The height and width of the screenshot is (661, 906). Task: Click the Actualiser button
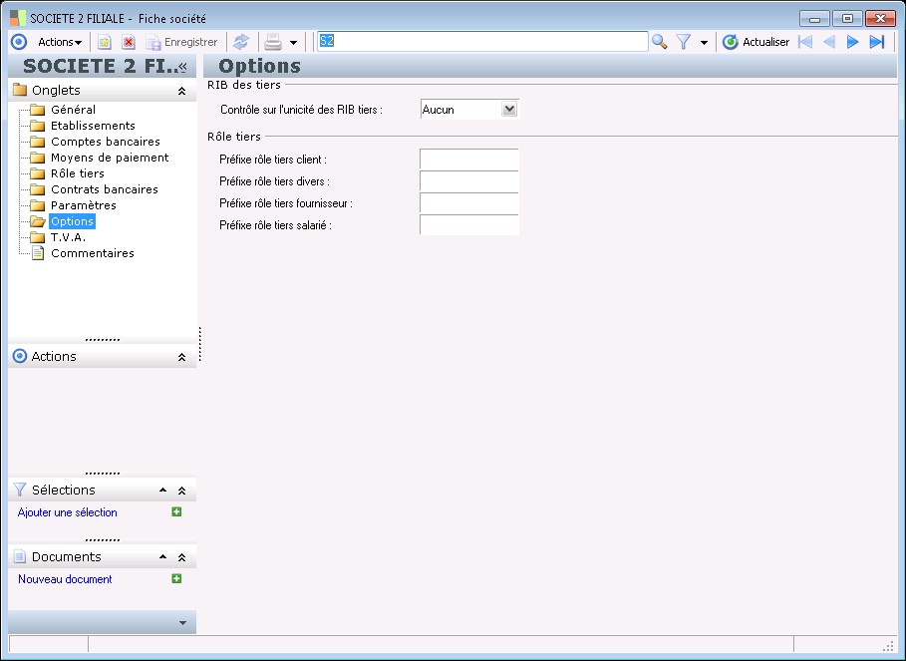click(x=755, y=42)
